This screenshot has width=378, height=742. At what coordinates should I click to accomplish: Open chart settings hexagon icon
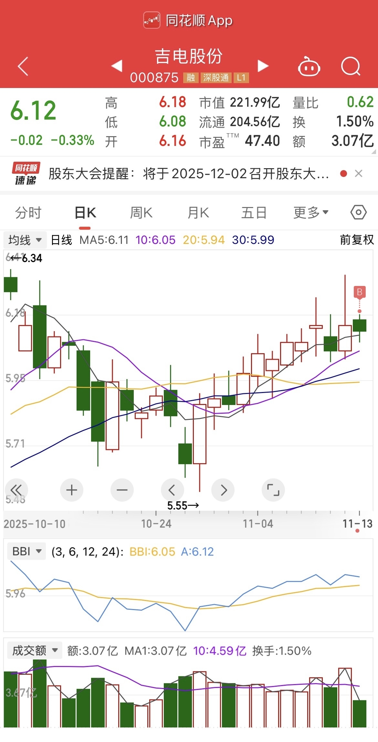click(358, 213)
